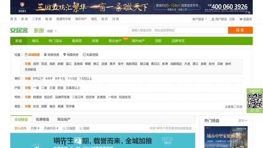Tick the 视频 checkbox
The height and width of the screenshot is (148, 263).
tap(81, 128)
